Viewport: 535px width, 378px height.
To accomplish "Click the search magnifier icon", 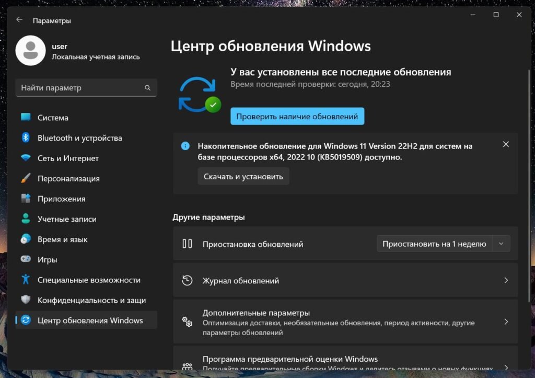I will (x=147, y=88).
